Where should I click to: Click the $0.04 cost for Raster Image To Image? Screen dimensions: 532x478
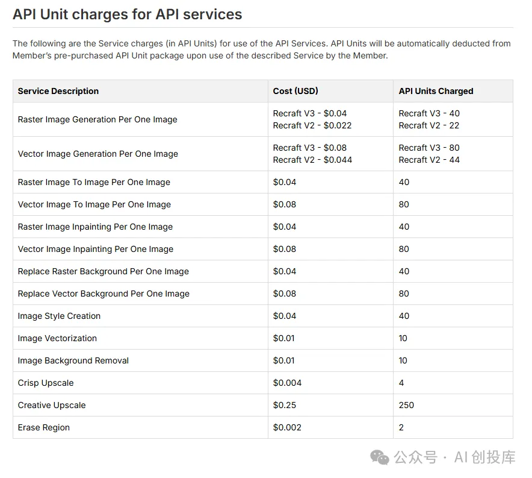[285, 183]
